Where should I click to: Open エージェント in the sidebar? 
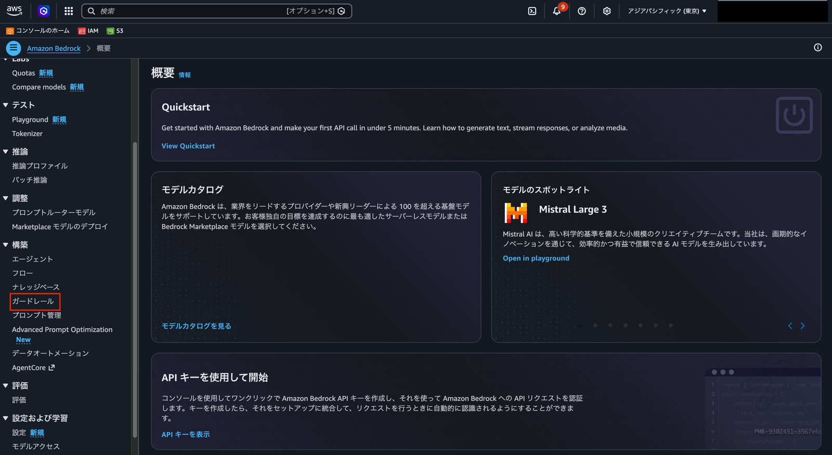(33, 259)
